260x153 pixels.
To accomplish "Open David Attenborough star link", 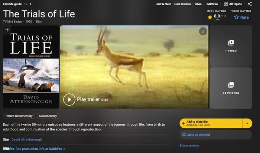I will pos(26,139).
